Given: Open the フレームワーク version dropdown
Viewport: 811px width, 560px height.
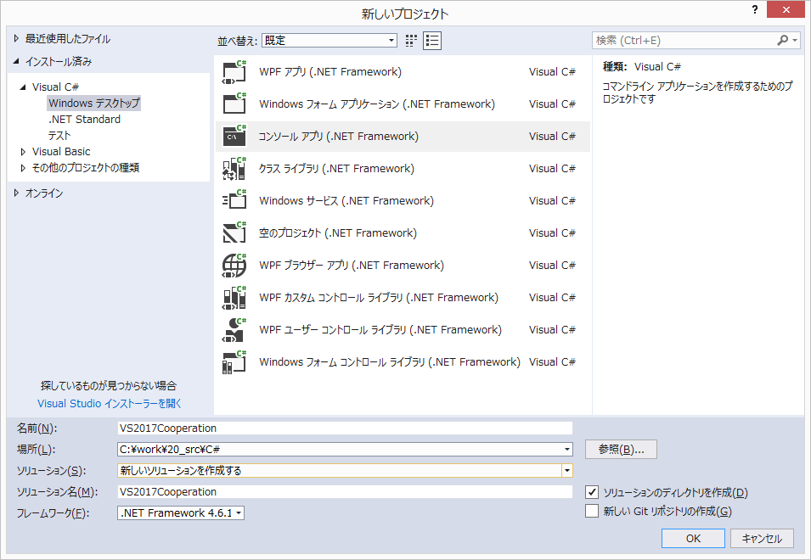Looking at the screenshot, I should pyautogui.click(x=239, y=512).
